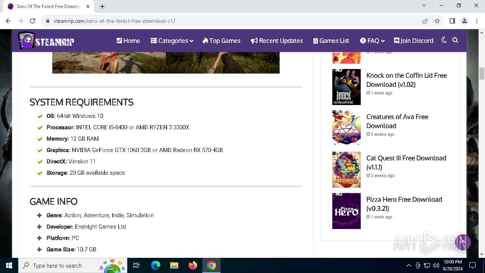Show hidden system tray icons
The height and width of the screenshot is (273, 485).
[408, 265]
